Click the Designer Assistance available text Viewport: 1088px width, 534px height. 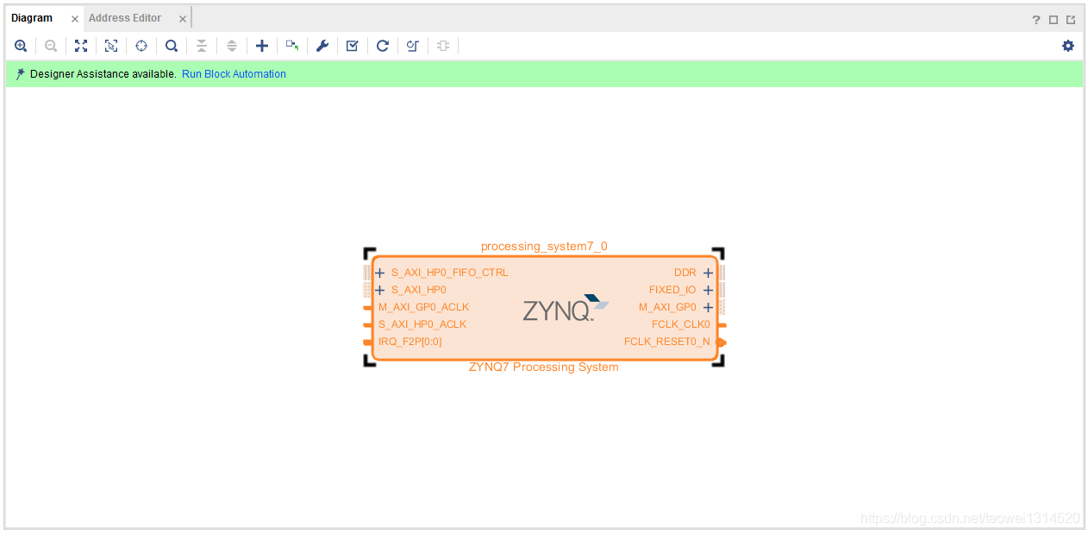[x=103, y=74]
